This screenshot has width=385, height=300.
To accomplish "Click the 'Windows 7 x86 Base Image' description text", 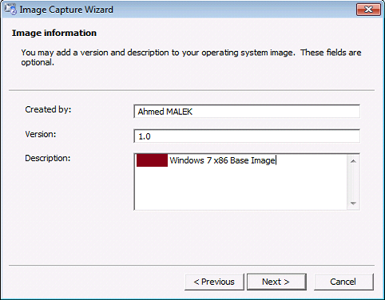I will pyautogui.click(x=222, y=160).
